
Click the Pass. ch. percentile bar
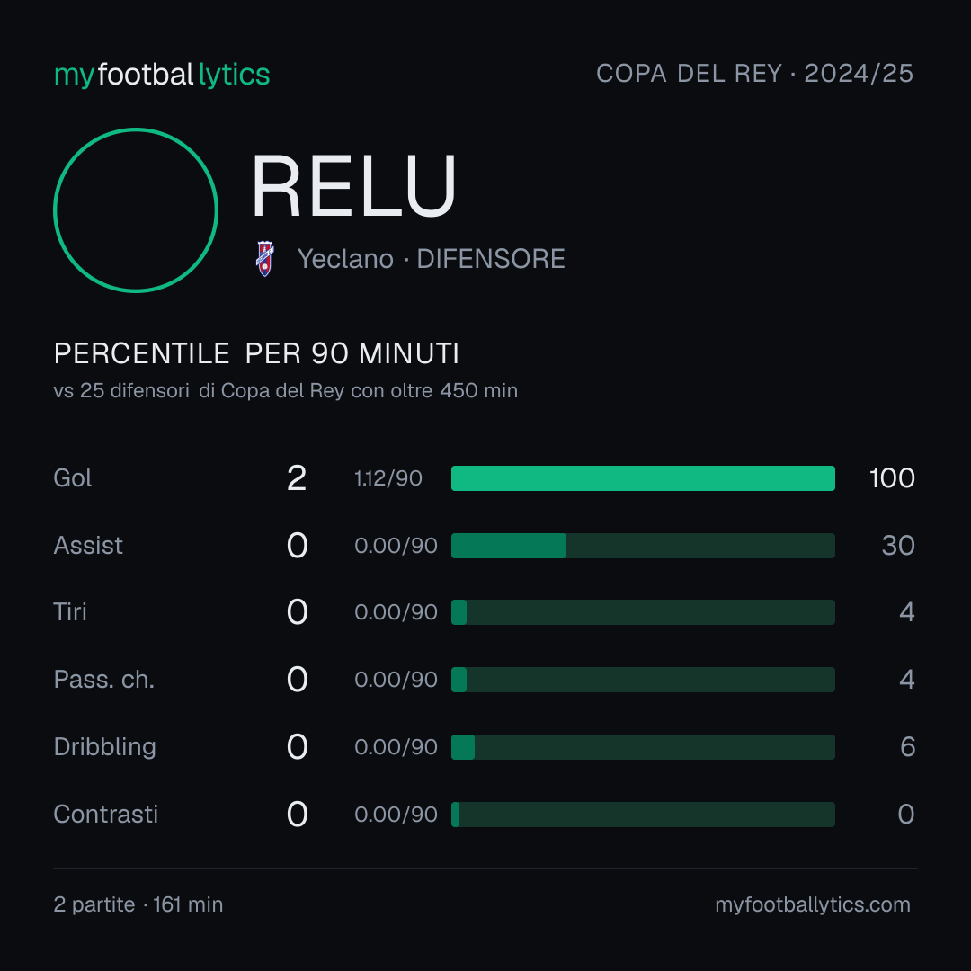(x=643, y=680)
